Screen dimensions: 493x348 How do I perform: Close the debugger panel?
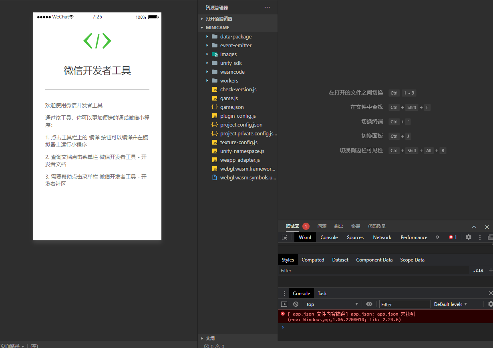(487, 227)
